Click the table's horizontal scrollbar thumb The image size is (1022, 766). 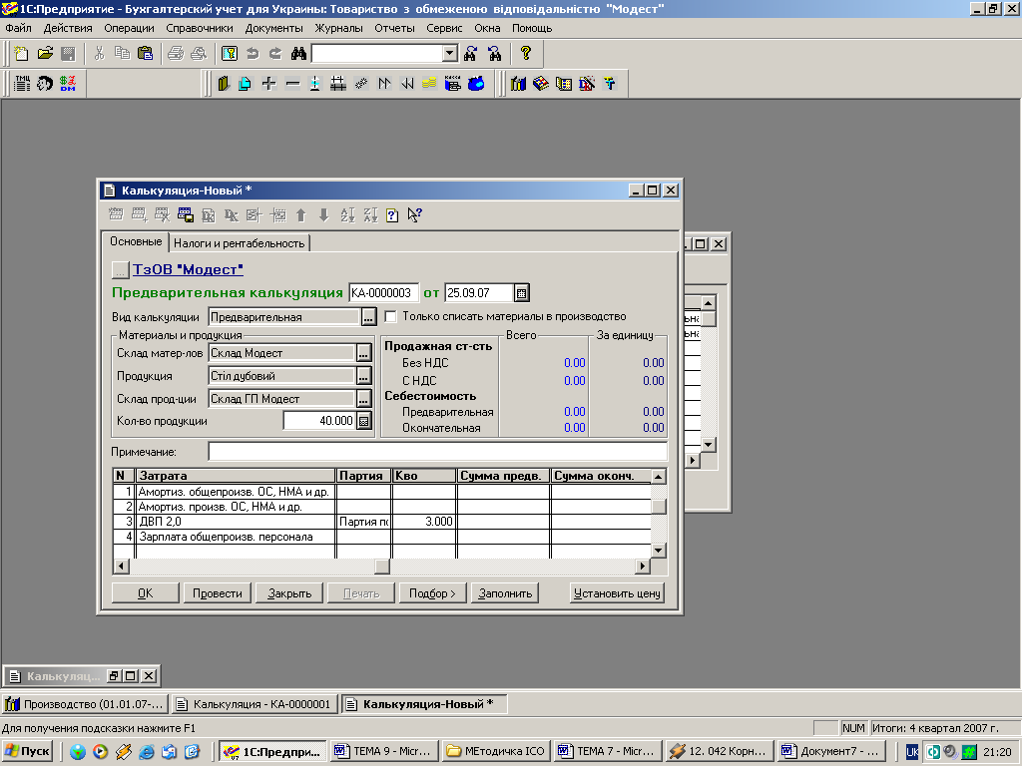(x=382, y=567)
